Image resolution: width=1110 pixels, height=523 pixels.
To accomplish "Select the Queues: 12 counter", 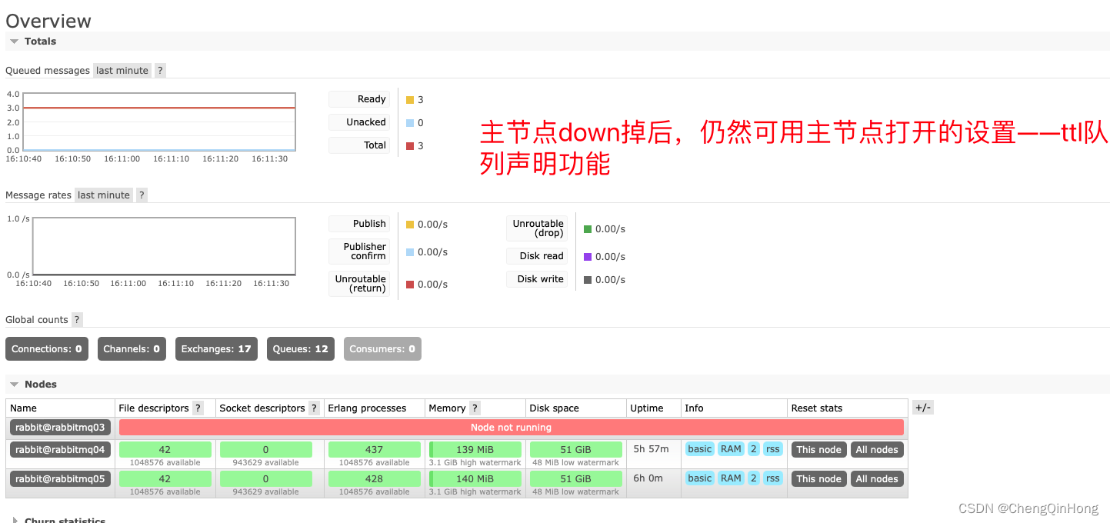I will point(300,348).
